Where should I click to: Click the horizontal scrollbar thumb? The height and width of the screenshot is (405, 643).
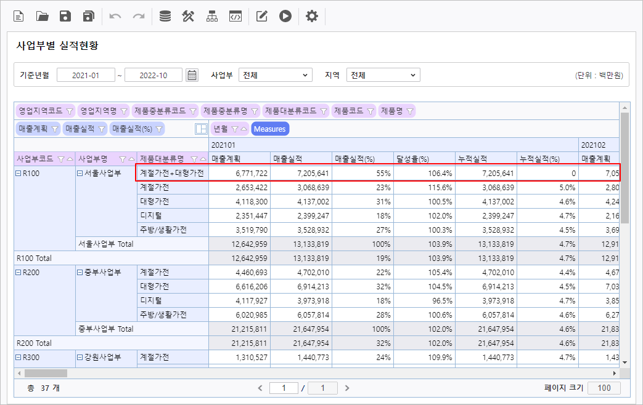[45, 373]
